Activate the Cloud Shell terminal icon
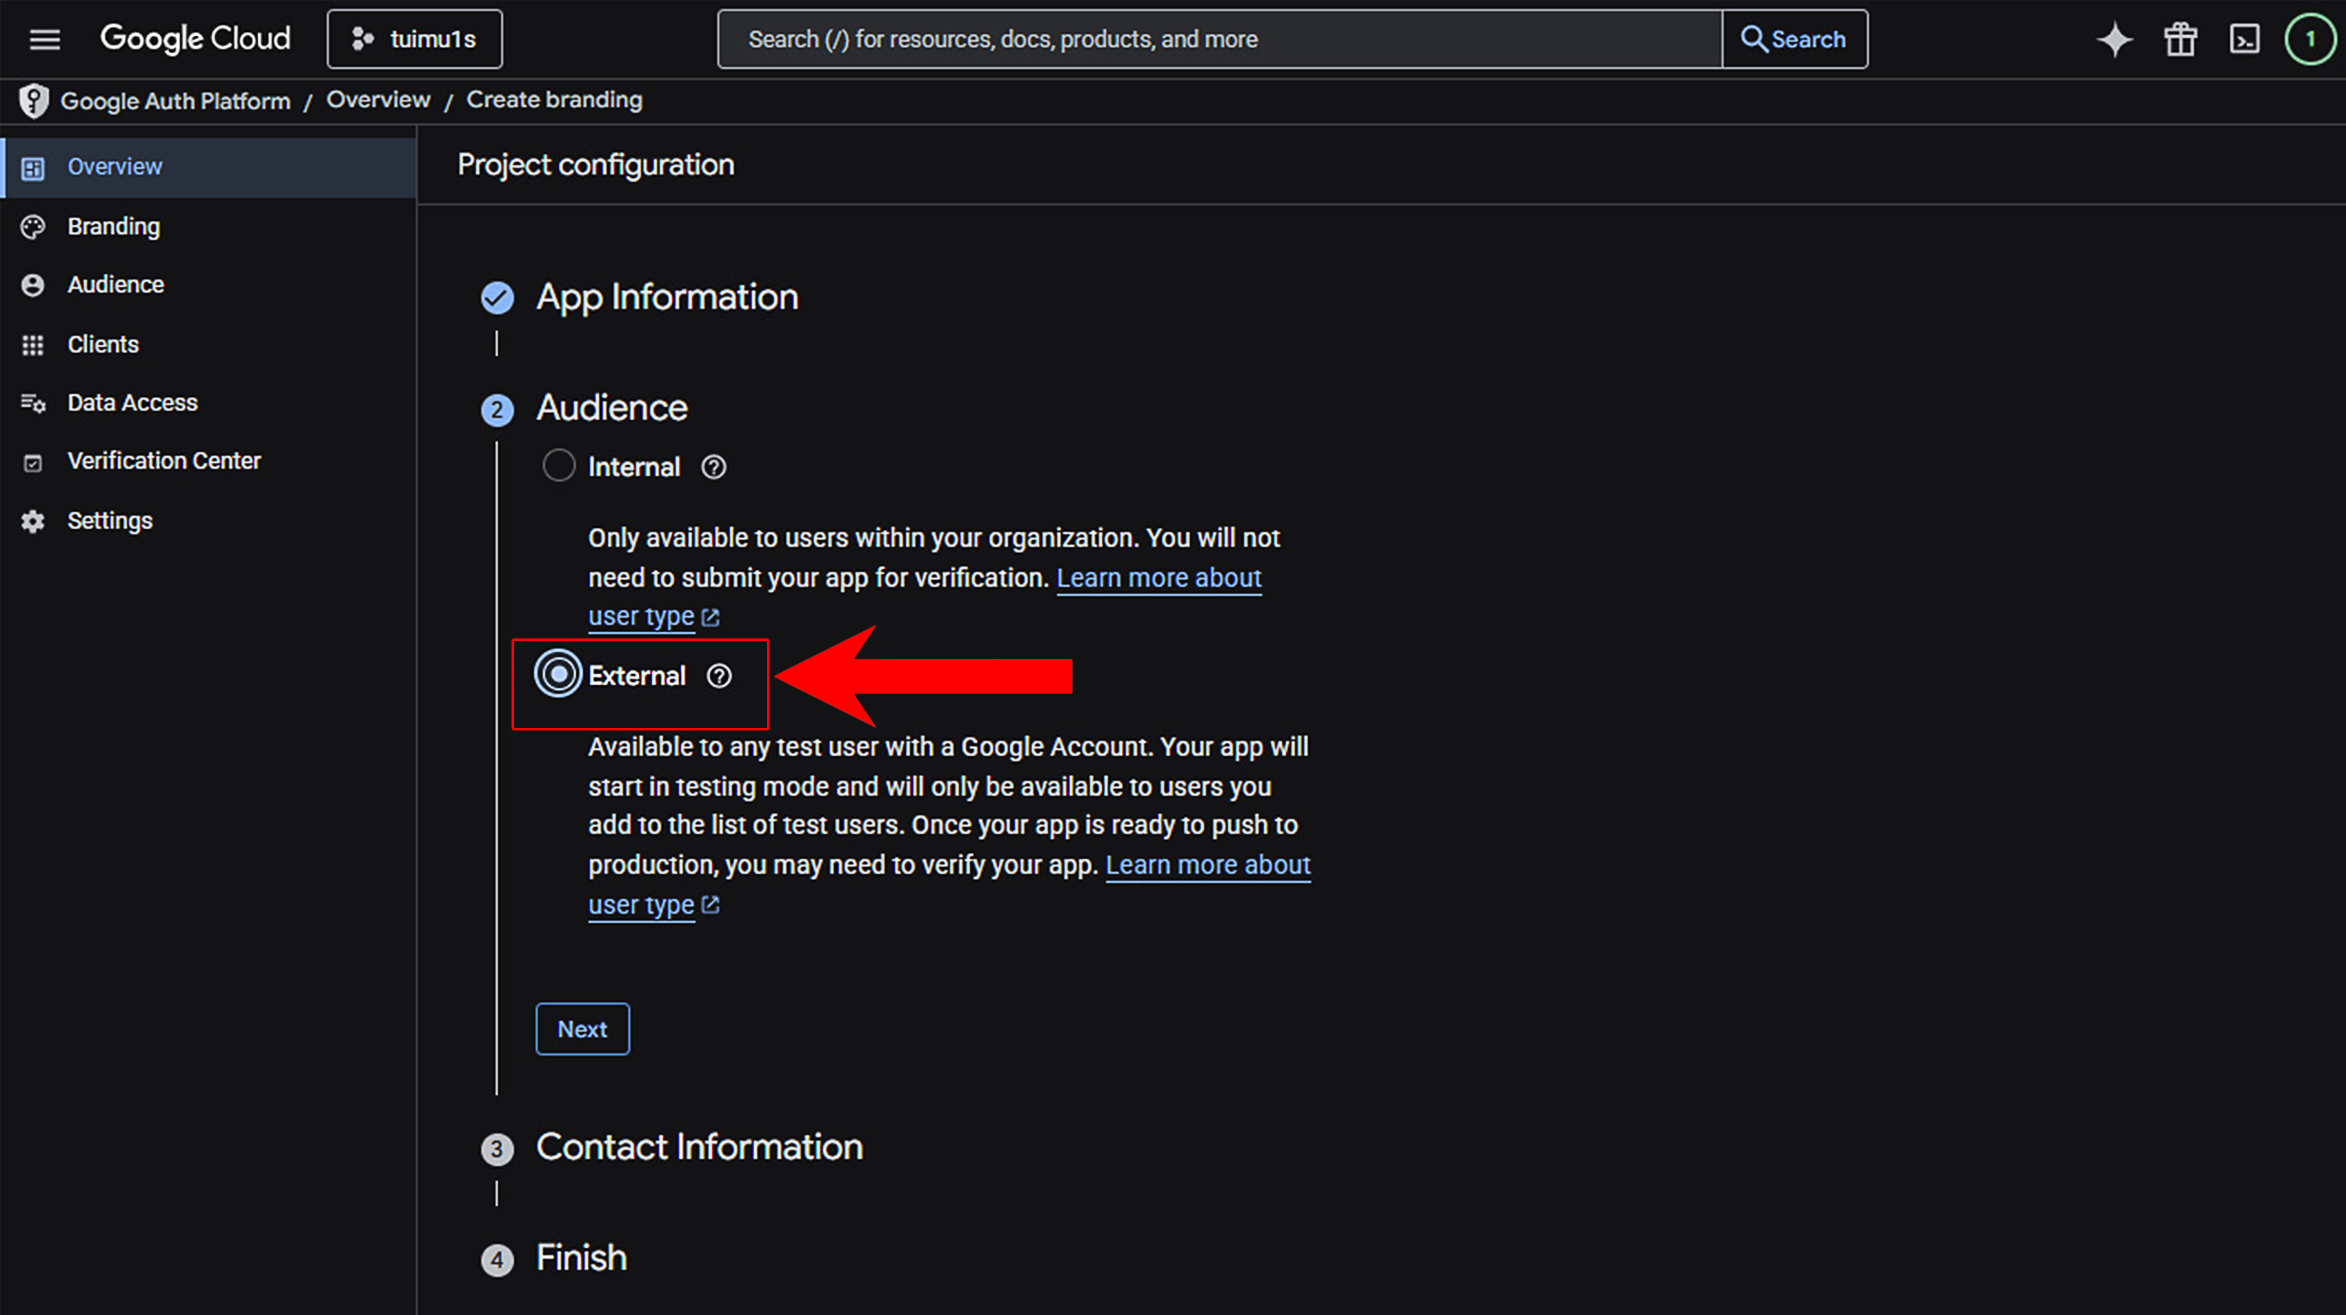The image size is (2346, 1315). (x=2244, y=39)
